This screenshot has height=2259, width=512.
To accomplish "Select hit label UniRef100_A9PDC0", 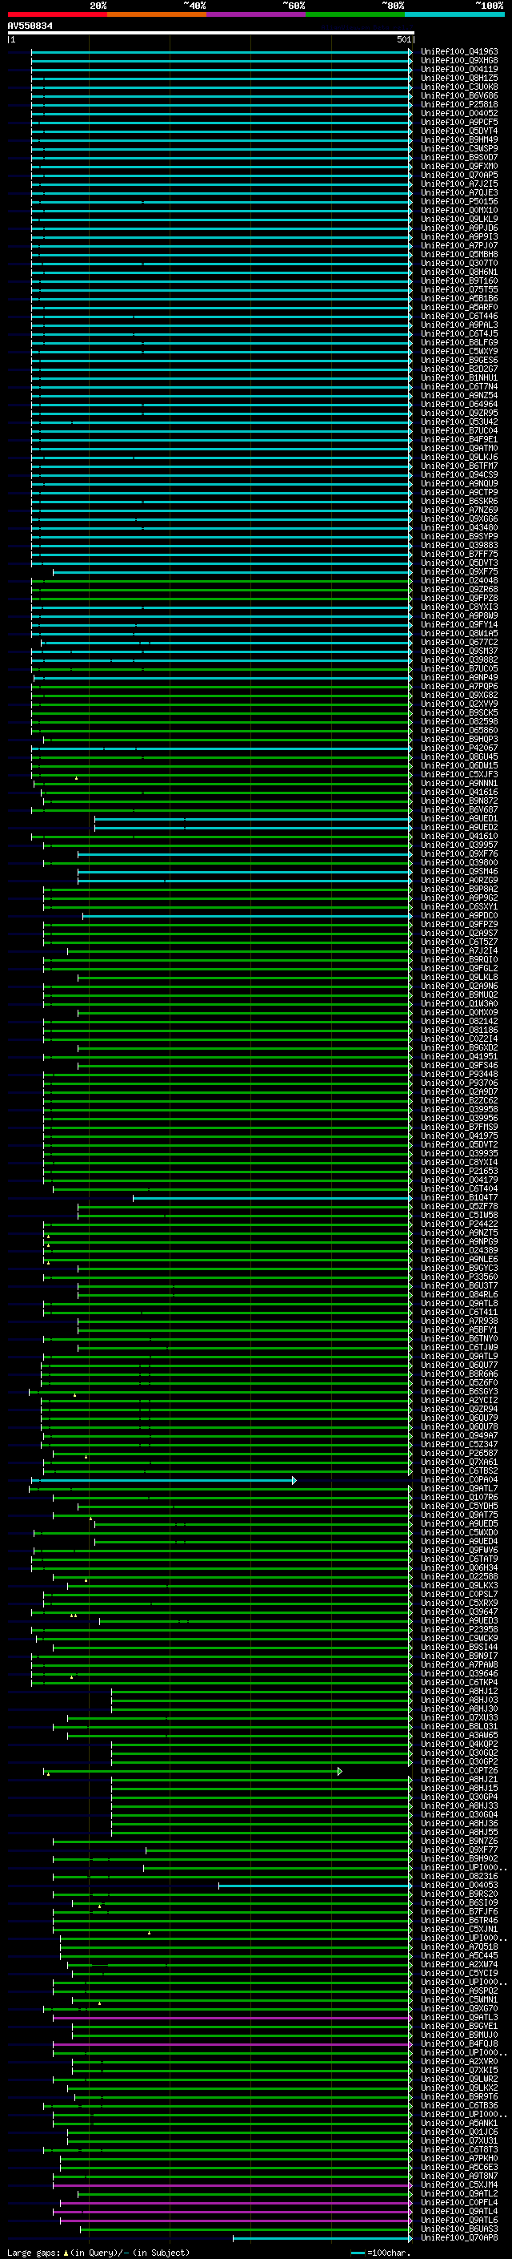I will (x=459, y=915).
